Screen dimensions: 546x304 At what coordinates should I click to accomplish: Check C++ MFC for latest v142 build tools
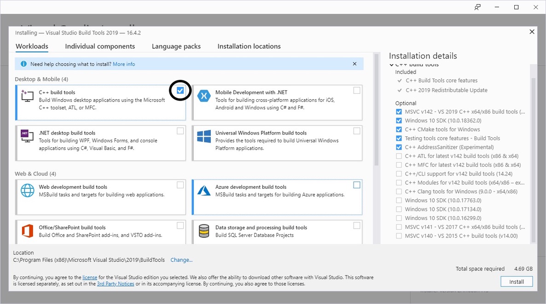click(x=399, y=165)
